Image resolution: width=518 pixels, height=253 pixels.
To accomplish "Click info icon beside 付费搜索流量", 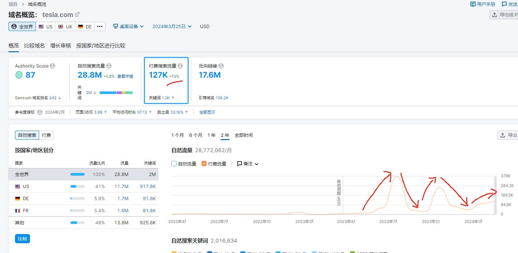I will [180, 66].
